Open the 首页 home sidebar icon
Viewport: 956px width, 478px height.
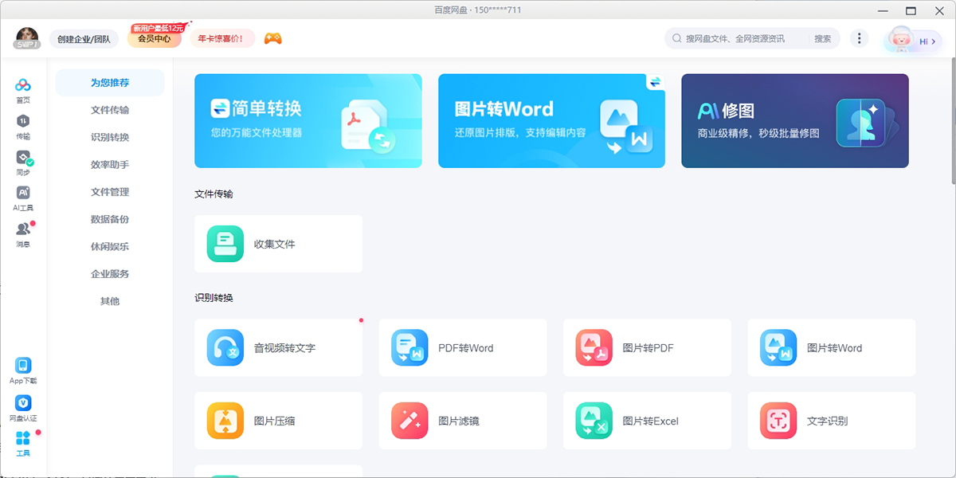[23, 91]
